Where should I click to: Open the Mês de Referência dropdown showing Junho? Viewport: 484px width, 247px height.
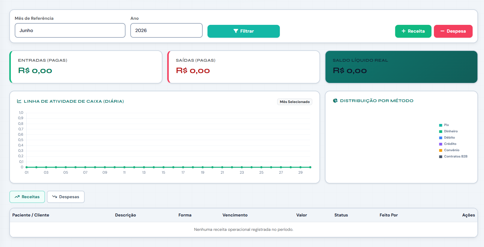(70, 31)
